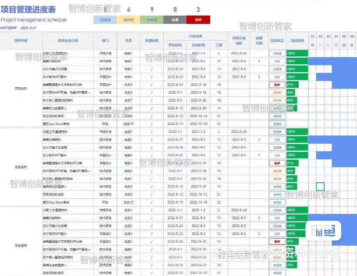Click day 26 in the timeline header
Viewport: 357px width, 276px height.
point(352,36)
